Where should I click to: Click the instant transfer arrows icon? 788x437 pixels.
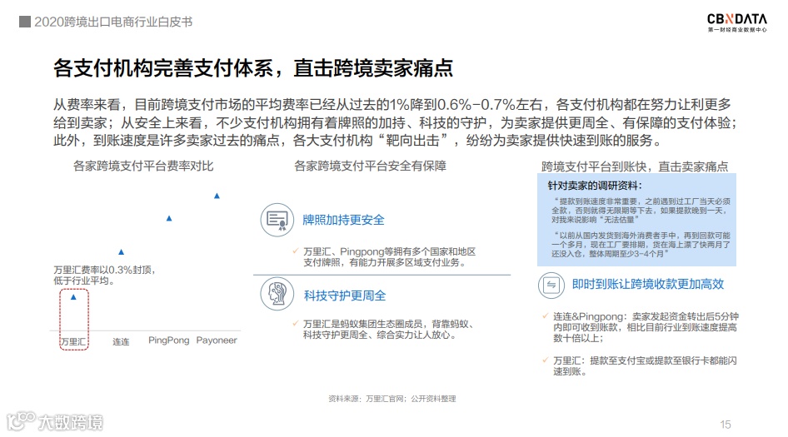pyautogui.click(x=551, y=285)
